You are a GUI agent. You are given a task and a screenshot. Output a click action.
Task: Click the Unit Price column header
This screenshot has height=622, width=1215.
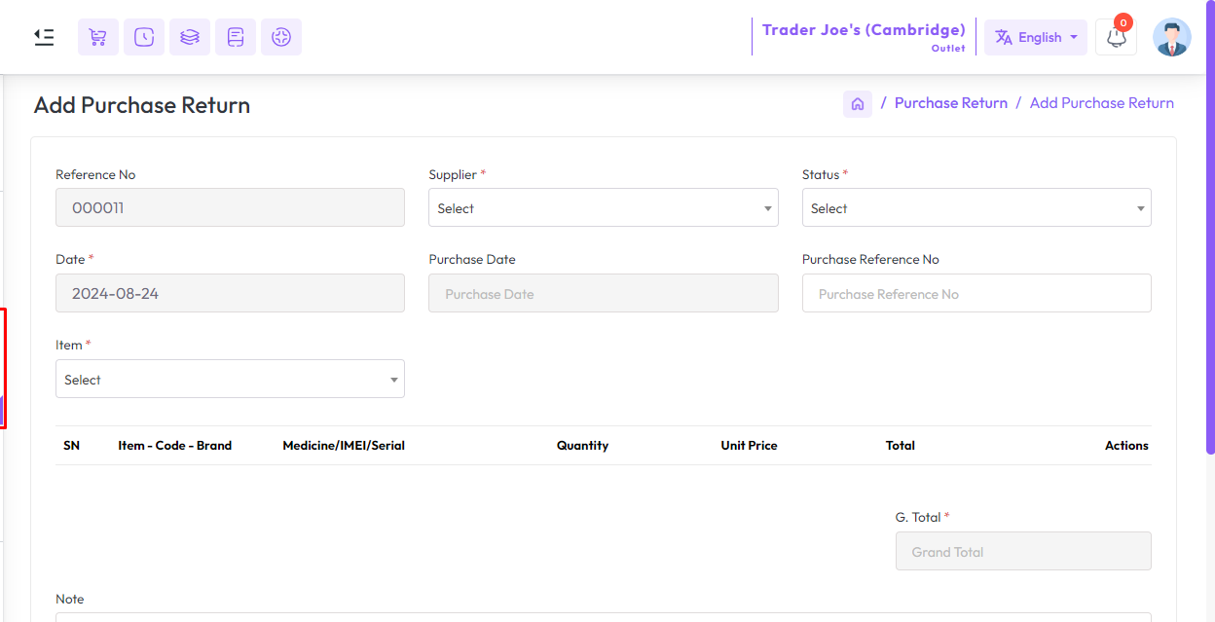(x=749, y=446)
